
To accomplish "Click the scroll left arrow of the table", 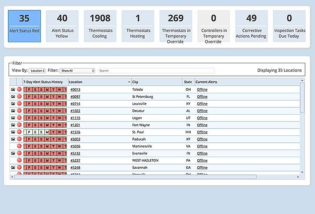I will point(12,177).
